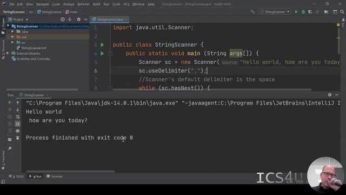
Task: Rerun StringScanner from Run panel
Action: pyautogui.click(x=10, y=102)
